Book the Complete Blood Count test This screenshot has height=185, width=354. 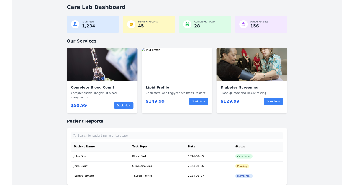click(x=124, y=105)
